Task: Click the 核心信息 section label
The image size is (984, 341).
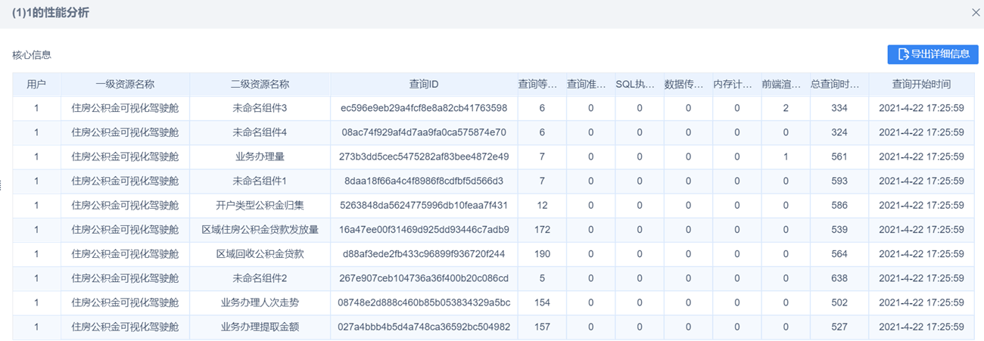Action: pyautogui.click(x=32, y=55)
